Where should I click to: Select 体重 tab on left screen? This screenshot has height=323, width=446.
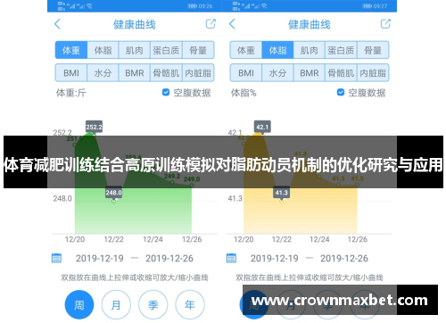71,50
